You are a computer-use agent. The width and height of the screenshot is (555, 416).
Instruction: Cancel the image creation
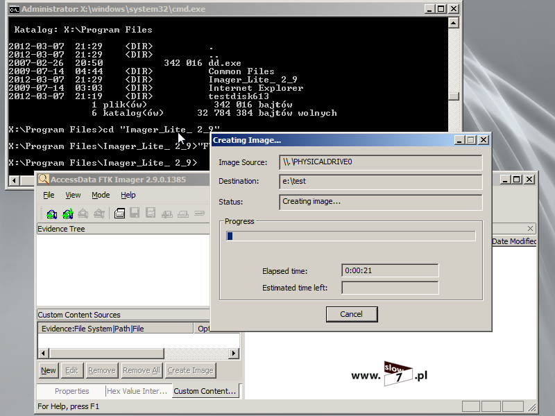[352, 314]
